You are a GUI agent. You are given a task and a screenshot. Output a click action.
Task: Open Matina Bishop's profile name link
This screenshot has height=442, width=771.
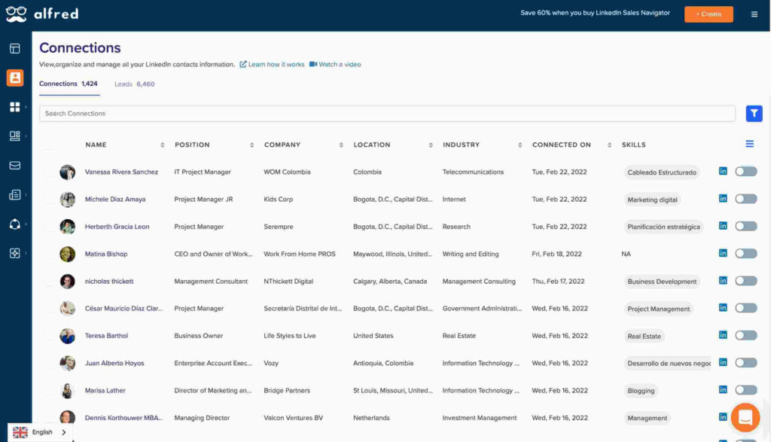click(x=105, y=255)
